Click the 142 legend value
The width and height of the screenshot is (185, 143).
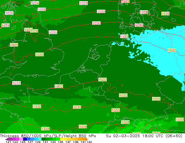(x=89, y=142)
